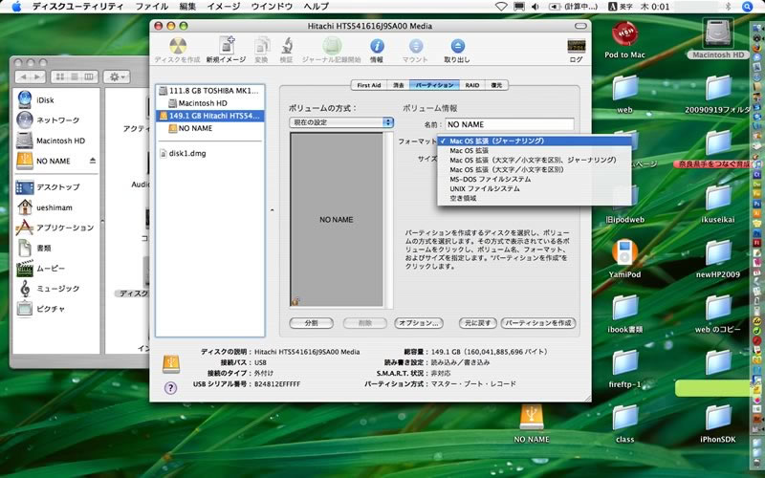Open the Log (ログ) toolbar icon
This screenshot has width=765, height=478.
click(577, 46)
